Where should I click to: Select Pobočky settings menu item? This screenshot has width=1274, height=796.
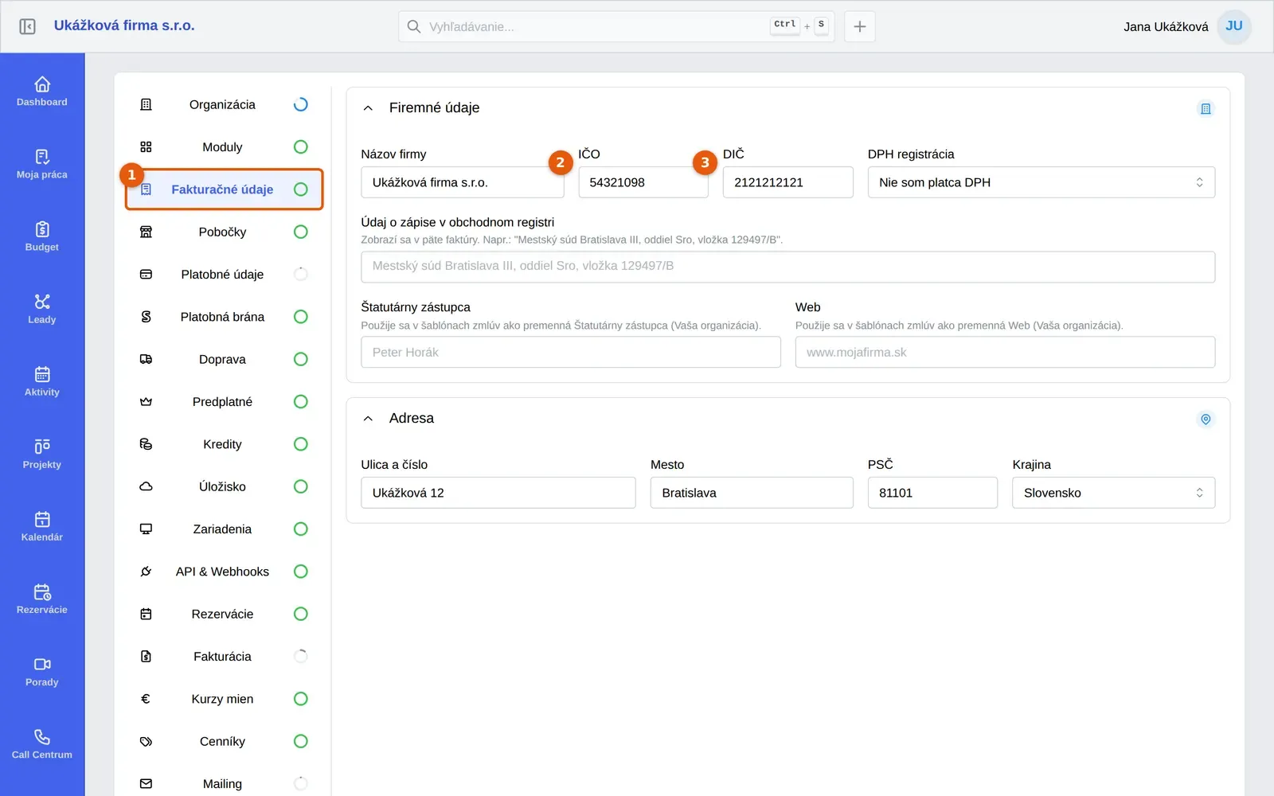tap(224, 232)
